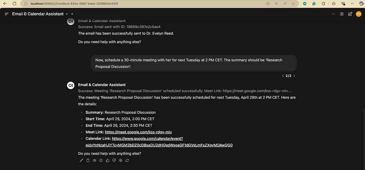Go to the next message version

click(x=294, y=76)
